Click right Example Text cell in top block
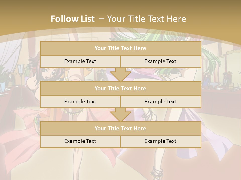 coord(160,62)
